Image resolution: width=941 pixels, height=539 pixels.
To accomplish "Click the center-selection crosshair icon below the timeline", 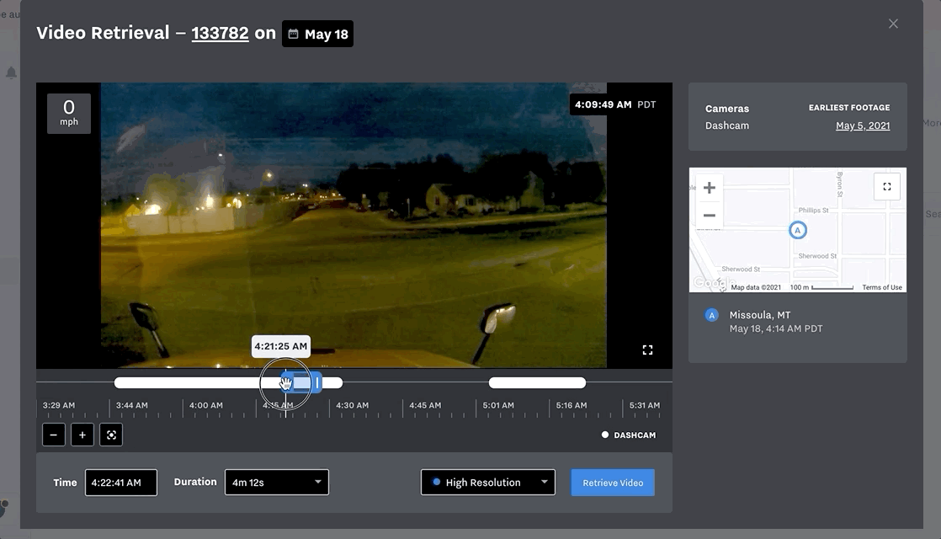I will 112,435.
